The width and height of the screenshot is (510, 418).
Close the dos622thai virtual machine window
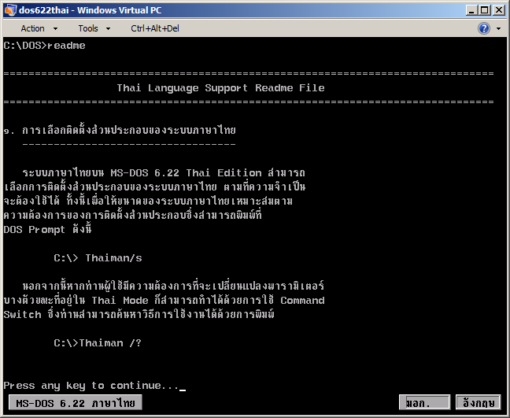(499, 10)
